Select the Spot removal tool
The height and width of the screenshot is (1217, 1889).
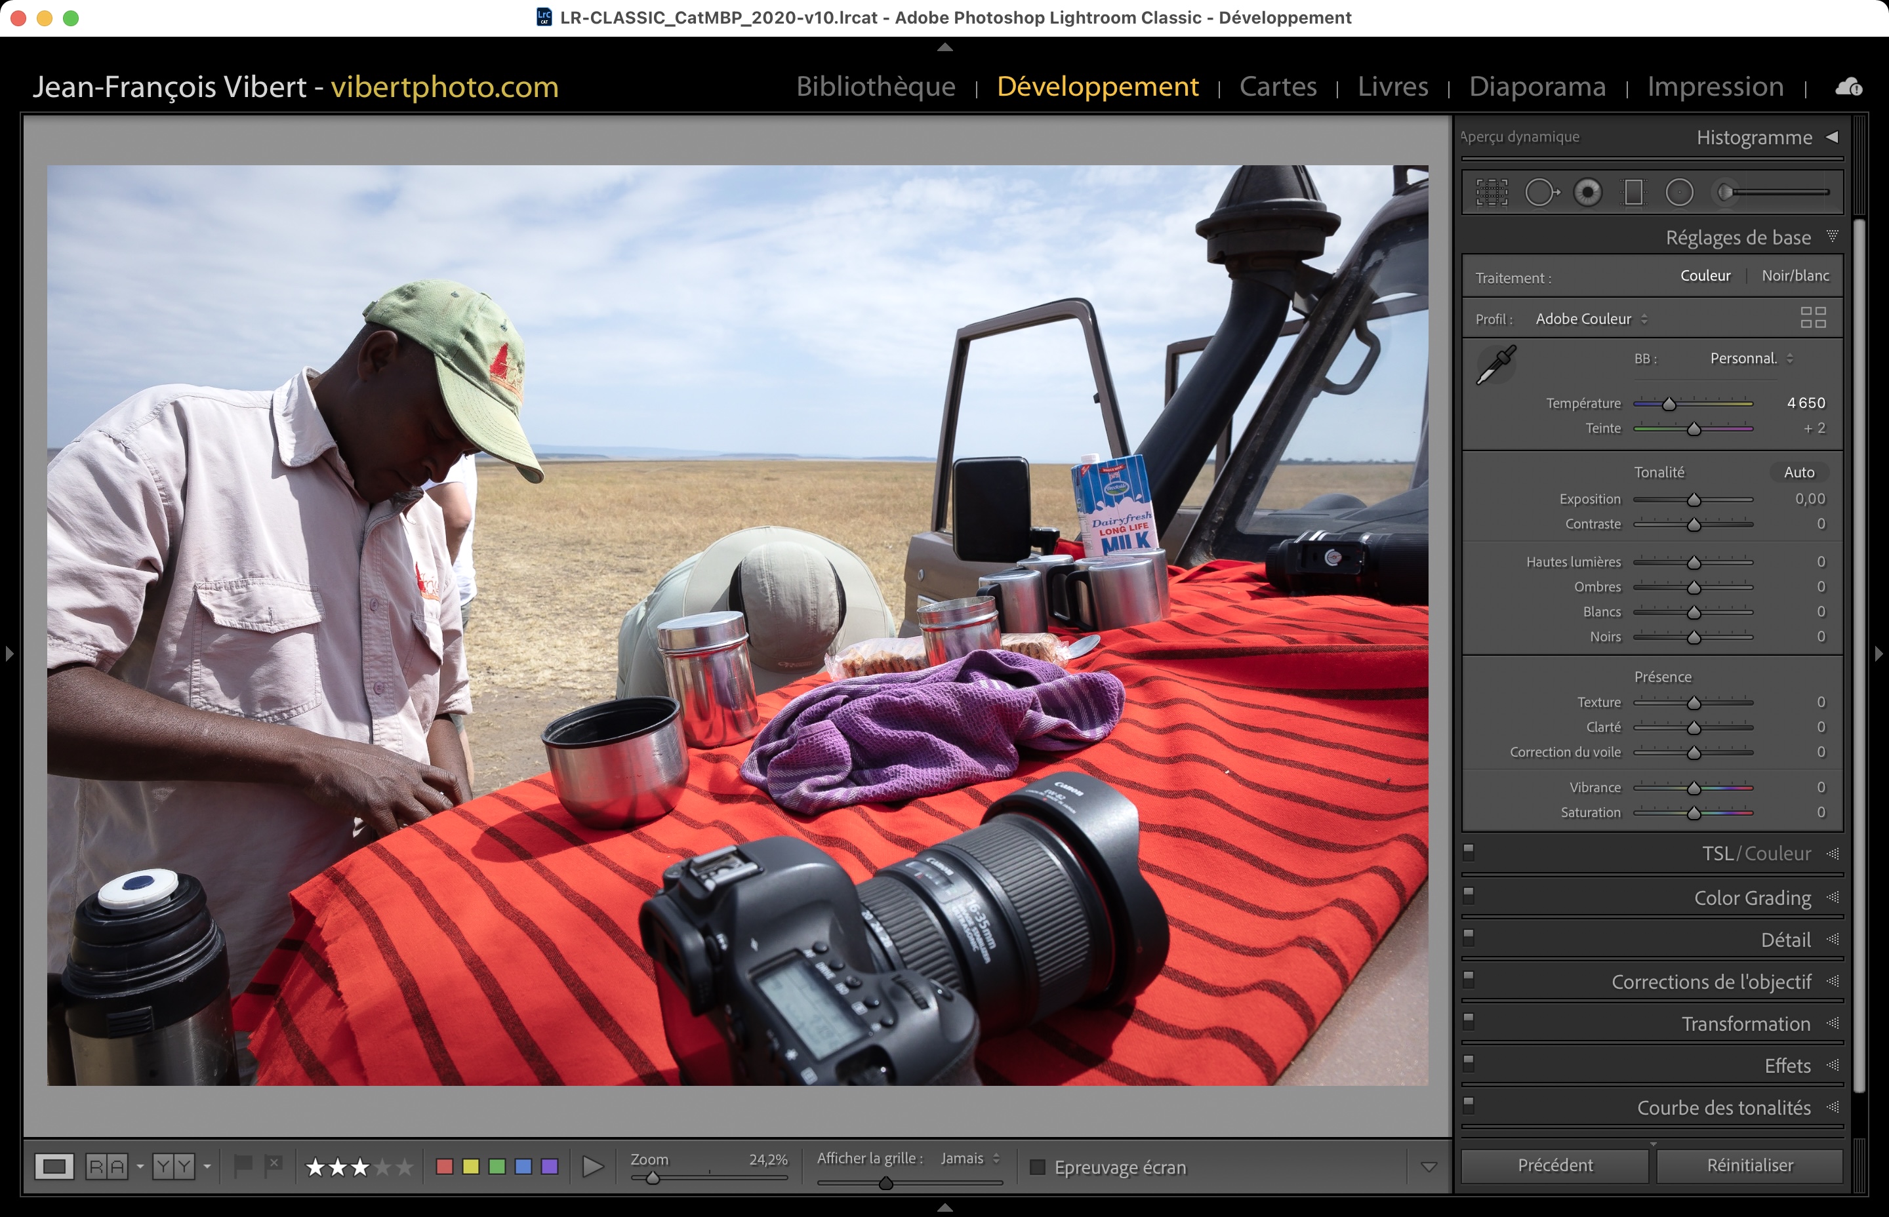1541,192
